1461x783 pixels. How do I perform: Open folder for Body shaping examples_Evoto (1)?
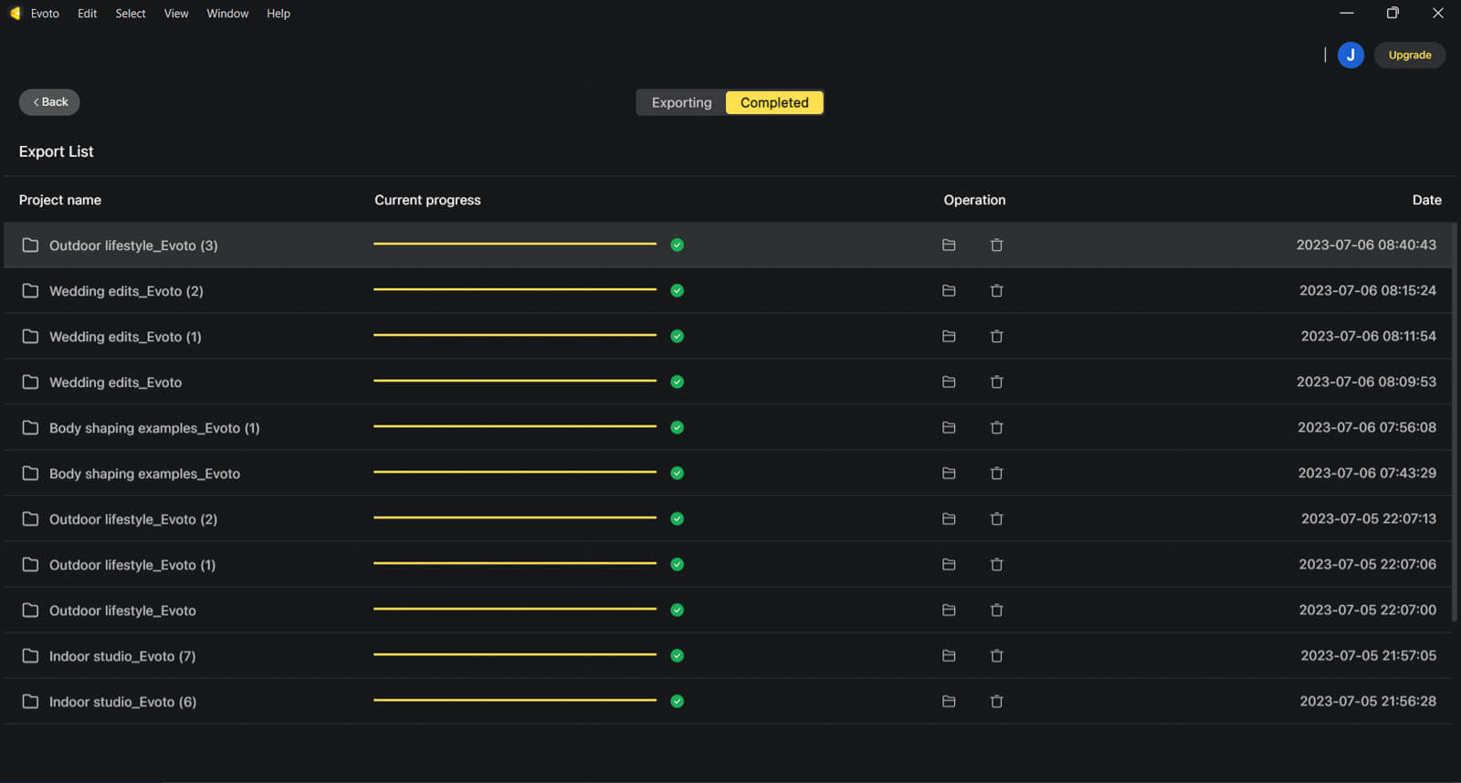pos(949,428)
